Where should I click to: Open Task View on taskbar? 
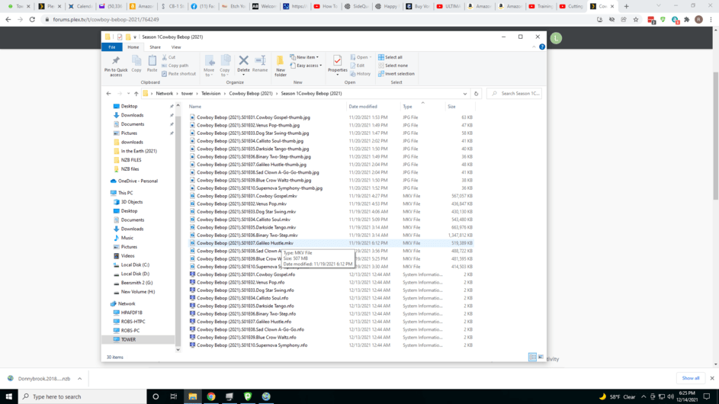pyautogui.click(x=173, y=396)
